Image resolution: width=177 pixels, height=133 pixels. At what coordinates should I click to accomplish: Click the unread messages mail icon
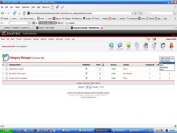pyautogui.click(x=149, y=39)
